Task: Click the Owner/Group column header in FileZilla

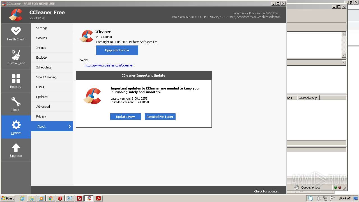Action: coord(308,98)
